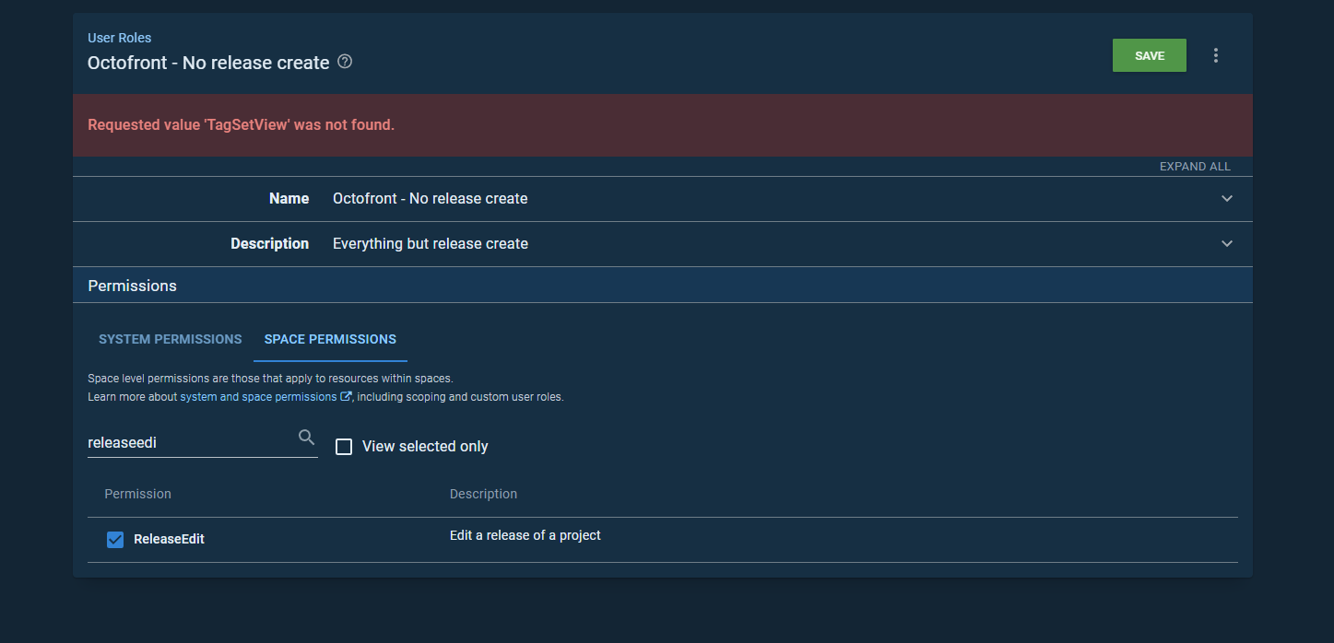Expand the Name row chevron
This screenshot has width=1334, height=643.
(x=1226, y=198)
